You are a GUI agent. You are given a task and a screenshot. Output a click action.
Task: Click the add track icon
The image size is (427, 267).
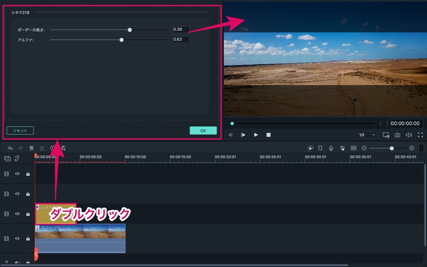coord(7,159)
